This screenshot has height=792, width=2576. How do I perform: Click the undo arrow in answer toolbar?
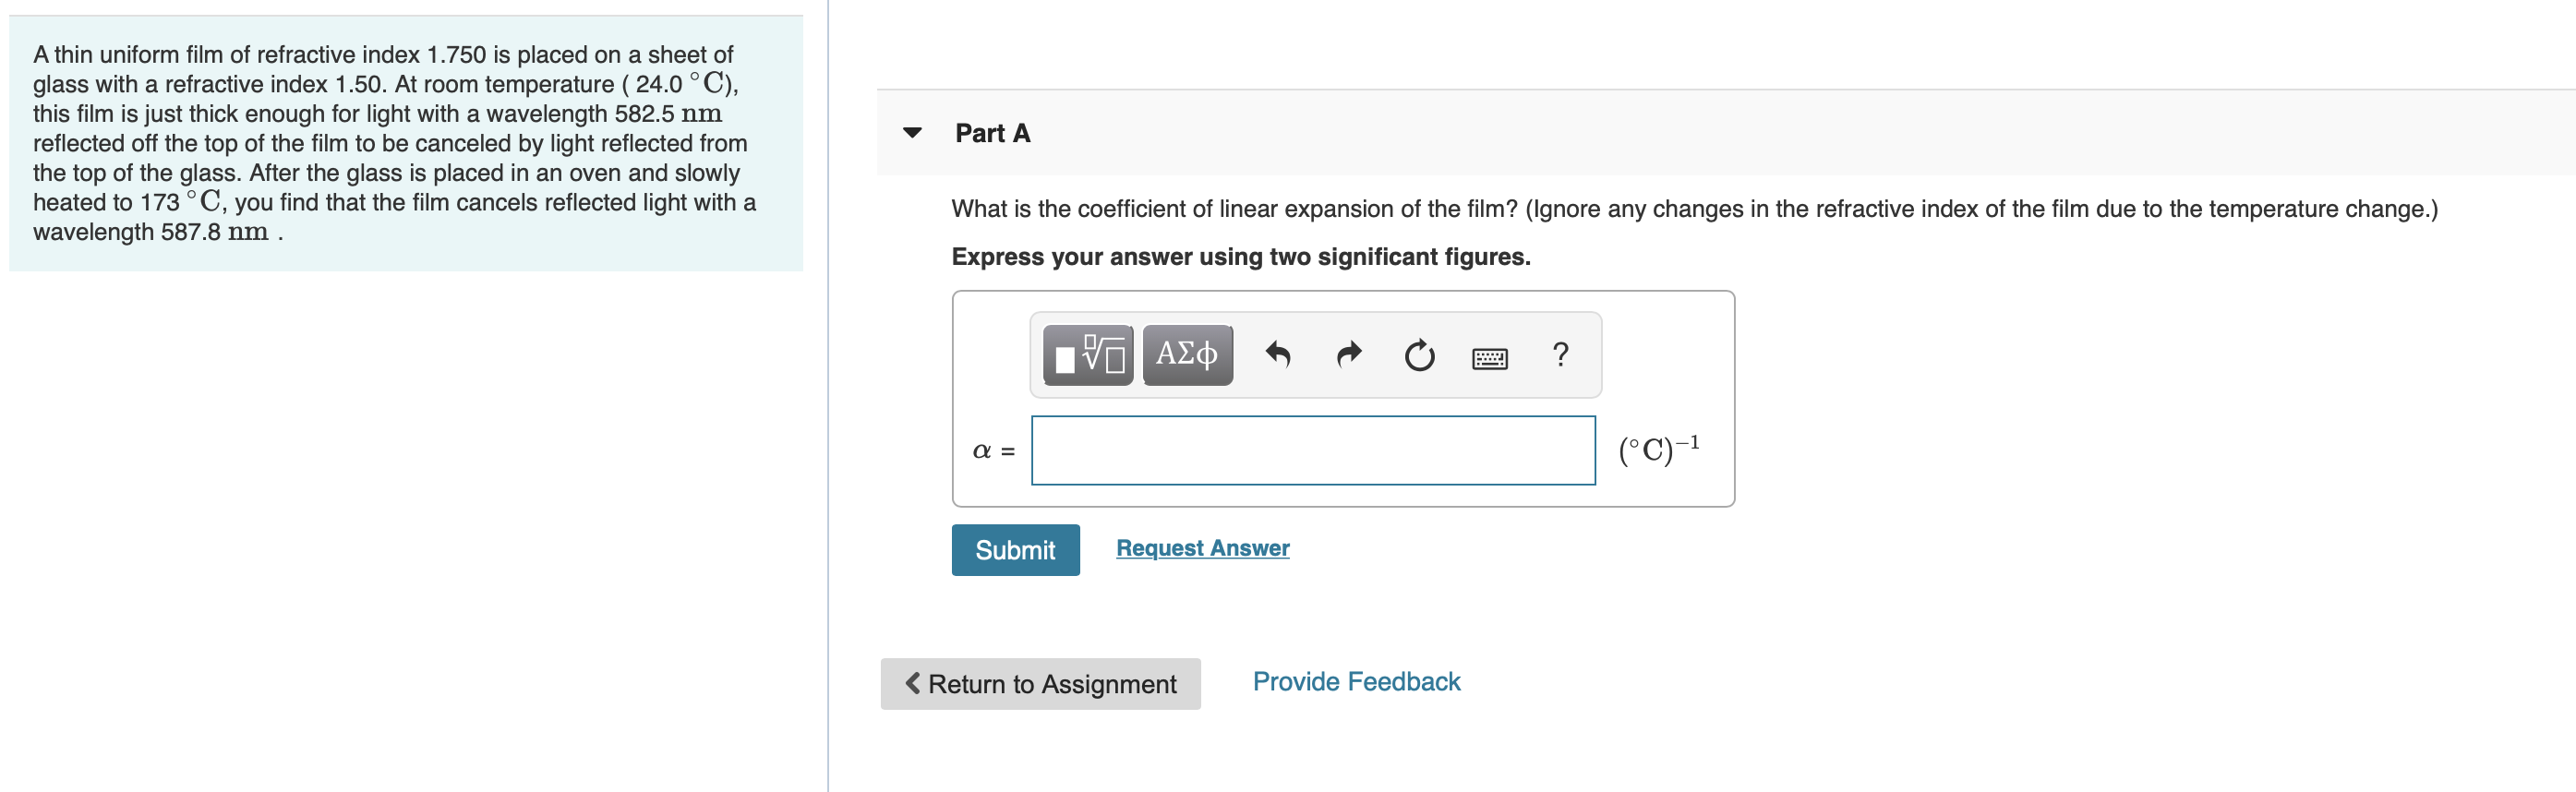tap(1278, 355)
